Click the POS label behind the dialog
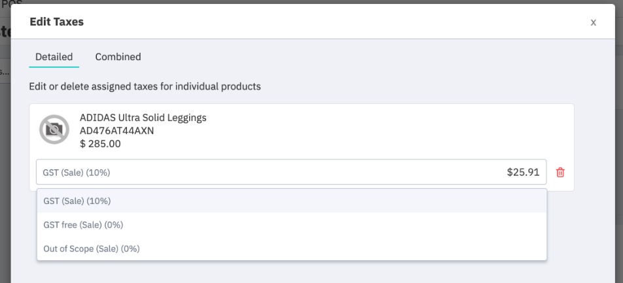623x283 pixels. coord(12,4)
